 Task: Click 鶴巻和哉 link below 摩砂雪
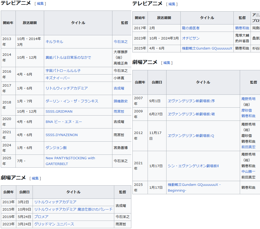tap(248, 116)
